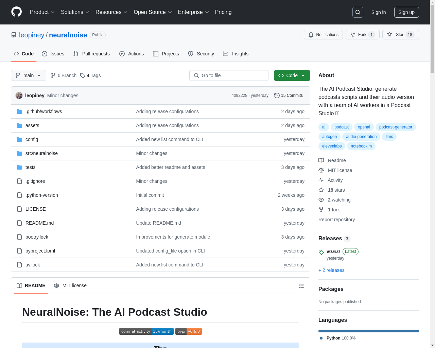Click the scale icon beside MIT license in About
The width and height of the screenshot is (435, 348).
(x=321, y=170)
